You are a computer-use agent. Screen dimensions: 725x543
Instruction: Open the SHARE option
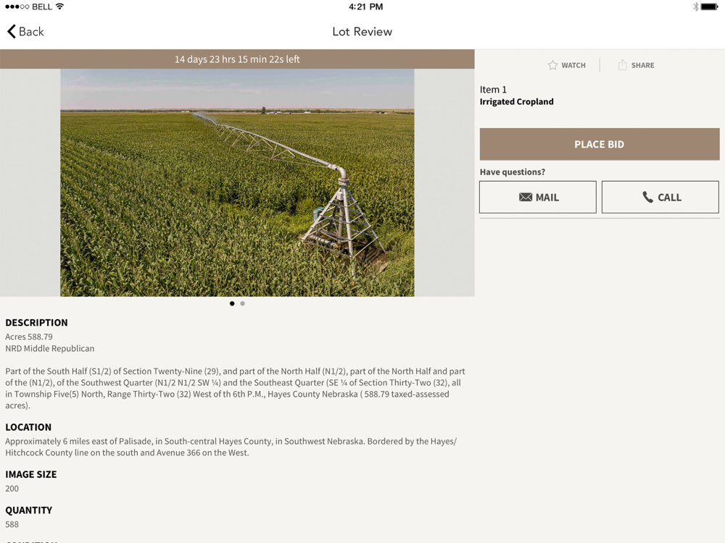pyautogui.click(x=637, y=65)
